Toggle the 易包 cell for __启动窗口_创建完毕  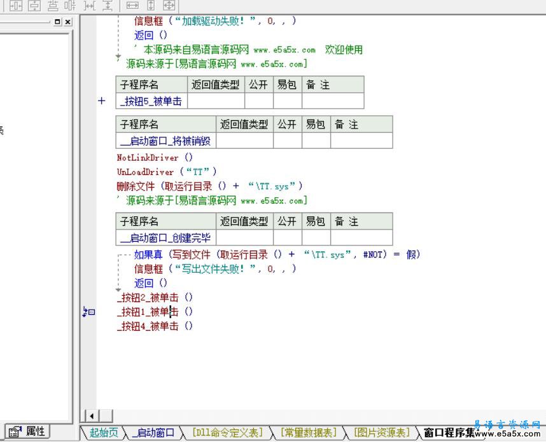316,238
